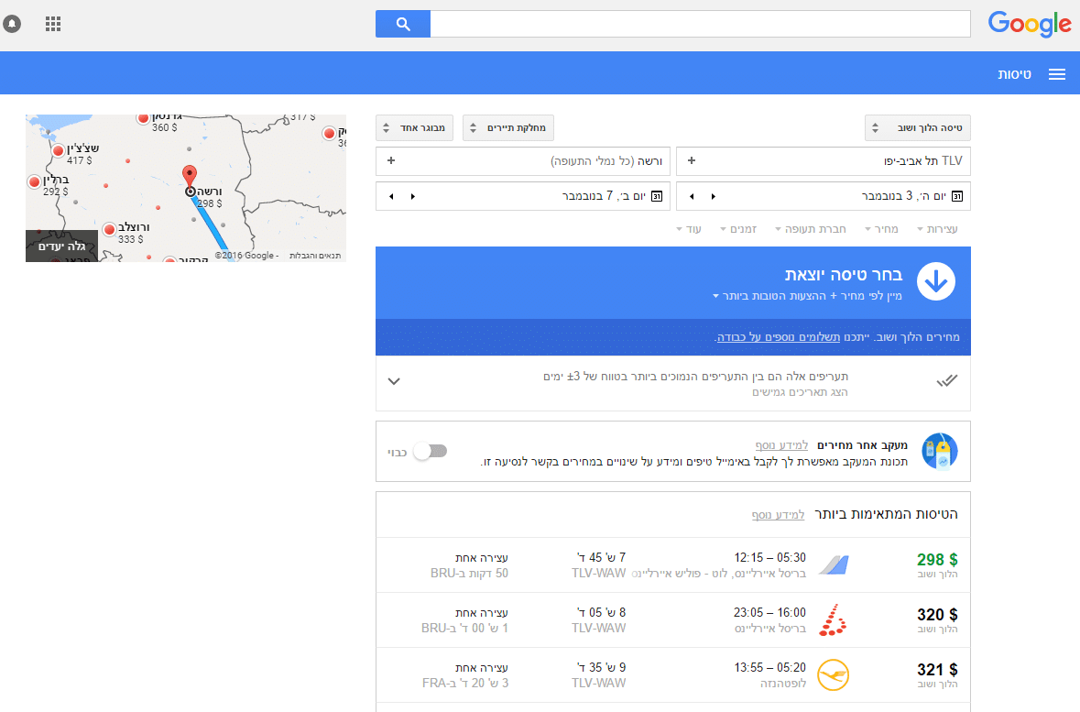Open למידע נוסף link in price tracking
Screen dimensions: 1080x712
(781, 445)
